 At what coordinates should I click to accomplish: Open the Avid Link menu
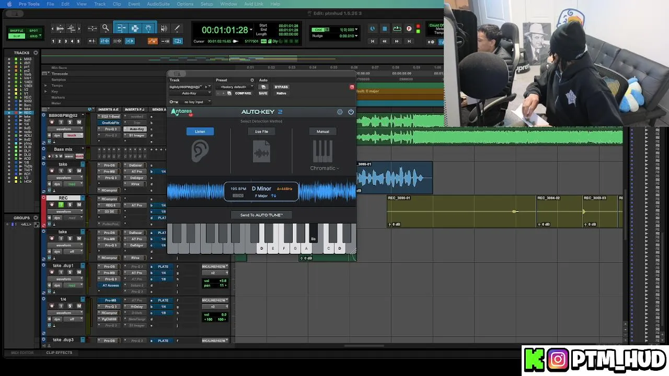(x=253, y=4)
